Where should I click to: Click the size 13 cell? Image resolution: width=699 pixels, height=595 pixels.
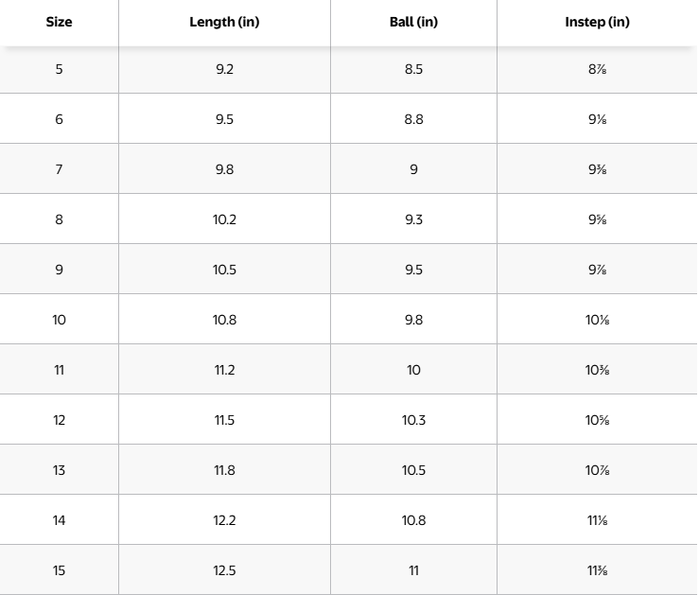coord(59,470)
